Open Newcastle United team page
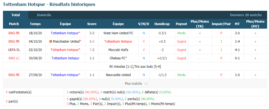269x109 pixels. pos(118,75)
